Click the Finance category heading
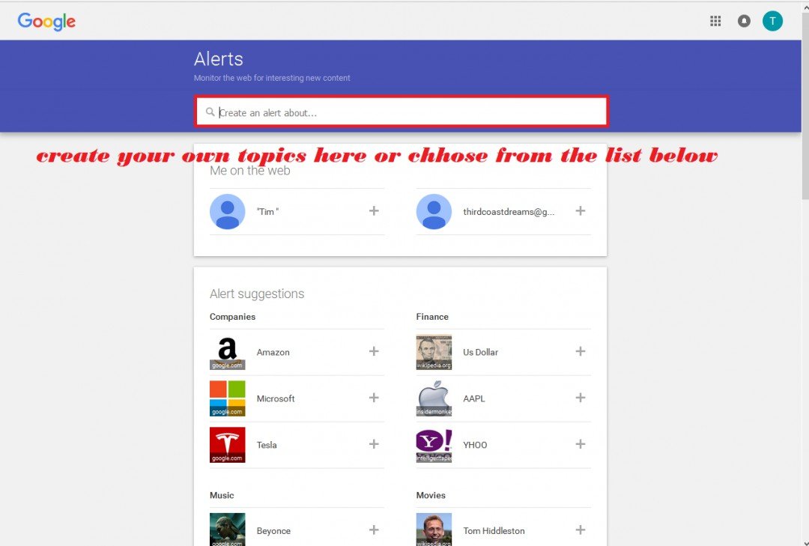 432,316
